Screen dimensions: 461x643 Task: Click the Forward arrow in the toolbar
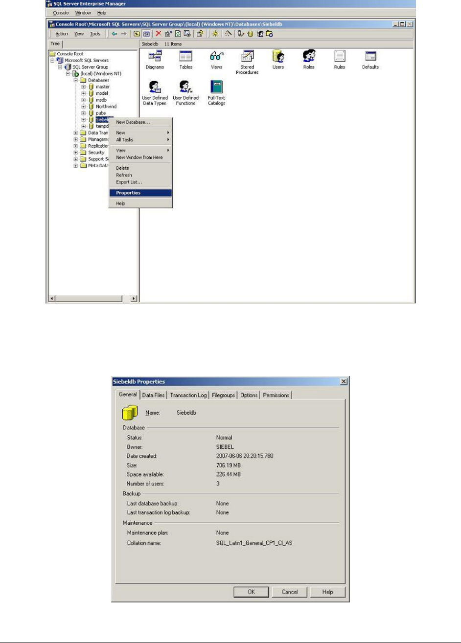(124, 34)
